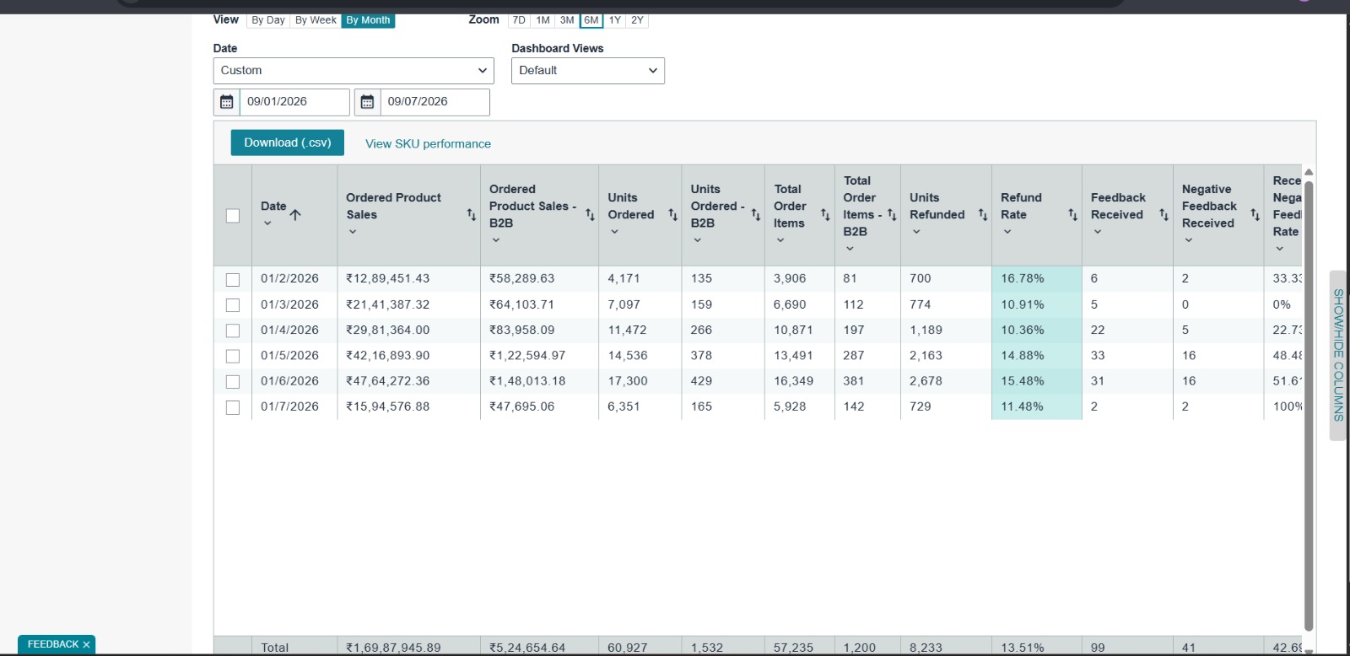
Task: Set zoom to 1M
Action: pyautogui.click(x=543, y=20)
